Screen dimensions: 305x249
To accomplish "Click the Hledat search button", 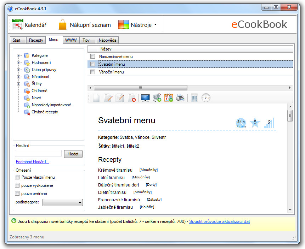I will (73, 154).
